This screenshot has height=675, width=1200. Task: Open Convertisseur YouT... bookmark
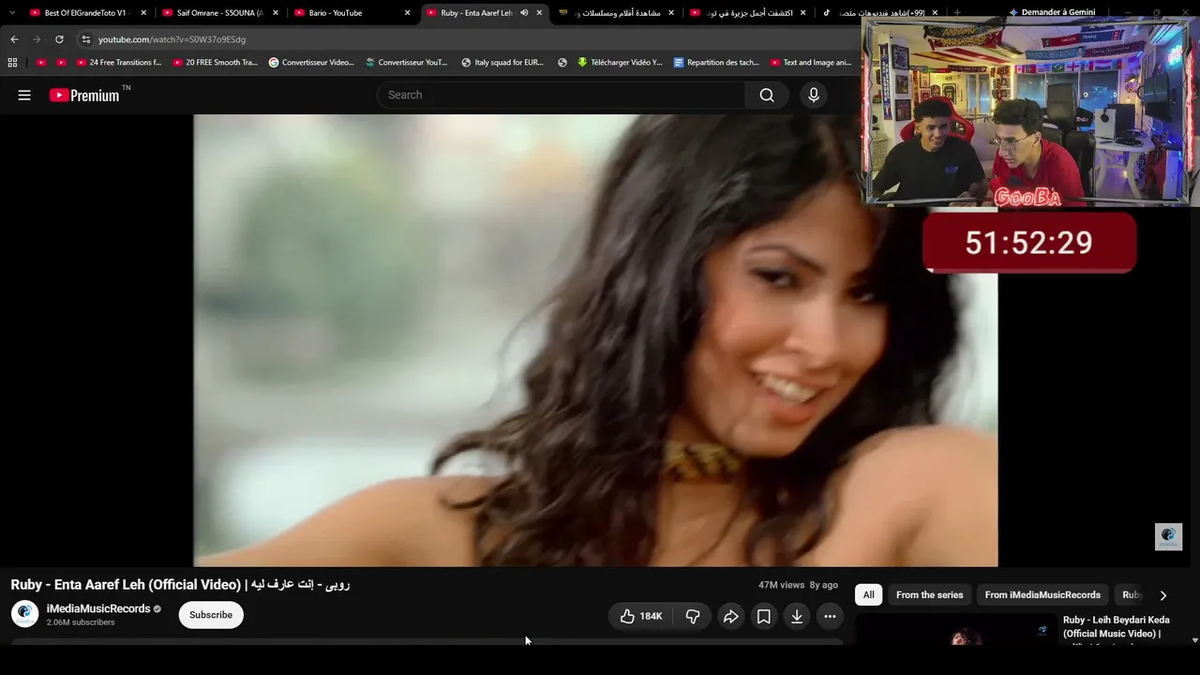point(407,63)
